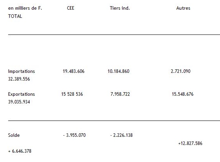The image size is (220, 162).
Task: Select the Solde row label
Action: tap(14, 135)
